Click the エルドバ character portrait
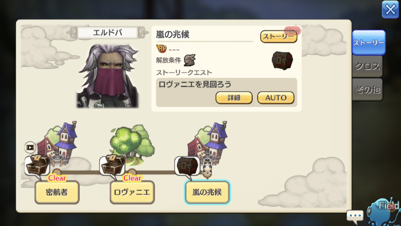 click(x=108, y=76)
